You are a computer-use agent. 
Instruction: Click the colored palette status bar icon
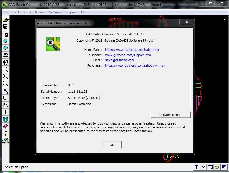tap(217, 167)
